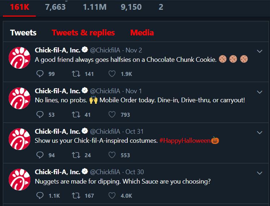Like the Chocolate Chunk Cookie tweet
Viewport: 270px width, 206px height.
[112, 74]
